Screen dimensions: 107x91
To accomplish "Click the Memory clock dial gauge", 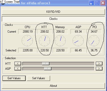I will [x=60, y=41].
